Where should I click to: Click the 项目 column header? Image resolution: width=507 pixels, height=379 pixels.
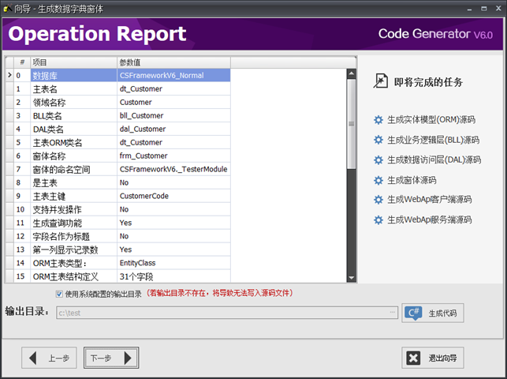[x=73, y=62]
